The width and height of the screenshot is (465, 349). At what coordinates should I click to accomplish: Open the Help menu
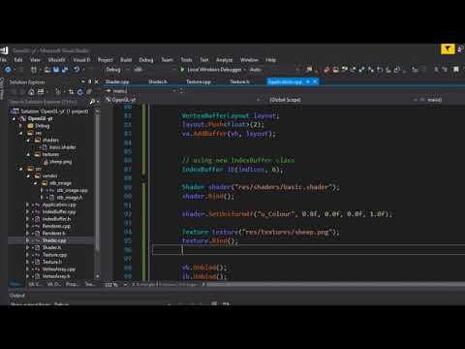click(270, 60)
